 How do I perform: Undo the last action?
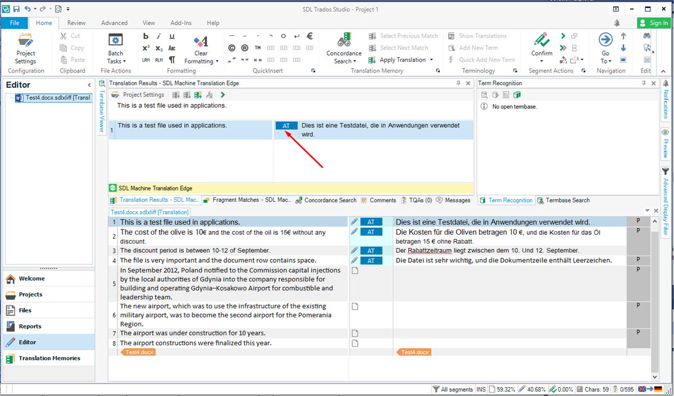click(x=28, y=9)
